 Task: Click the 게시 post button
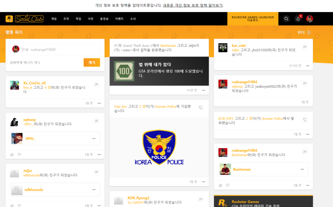tap(92, 62)
